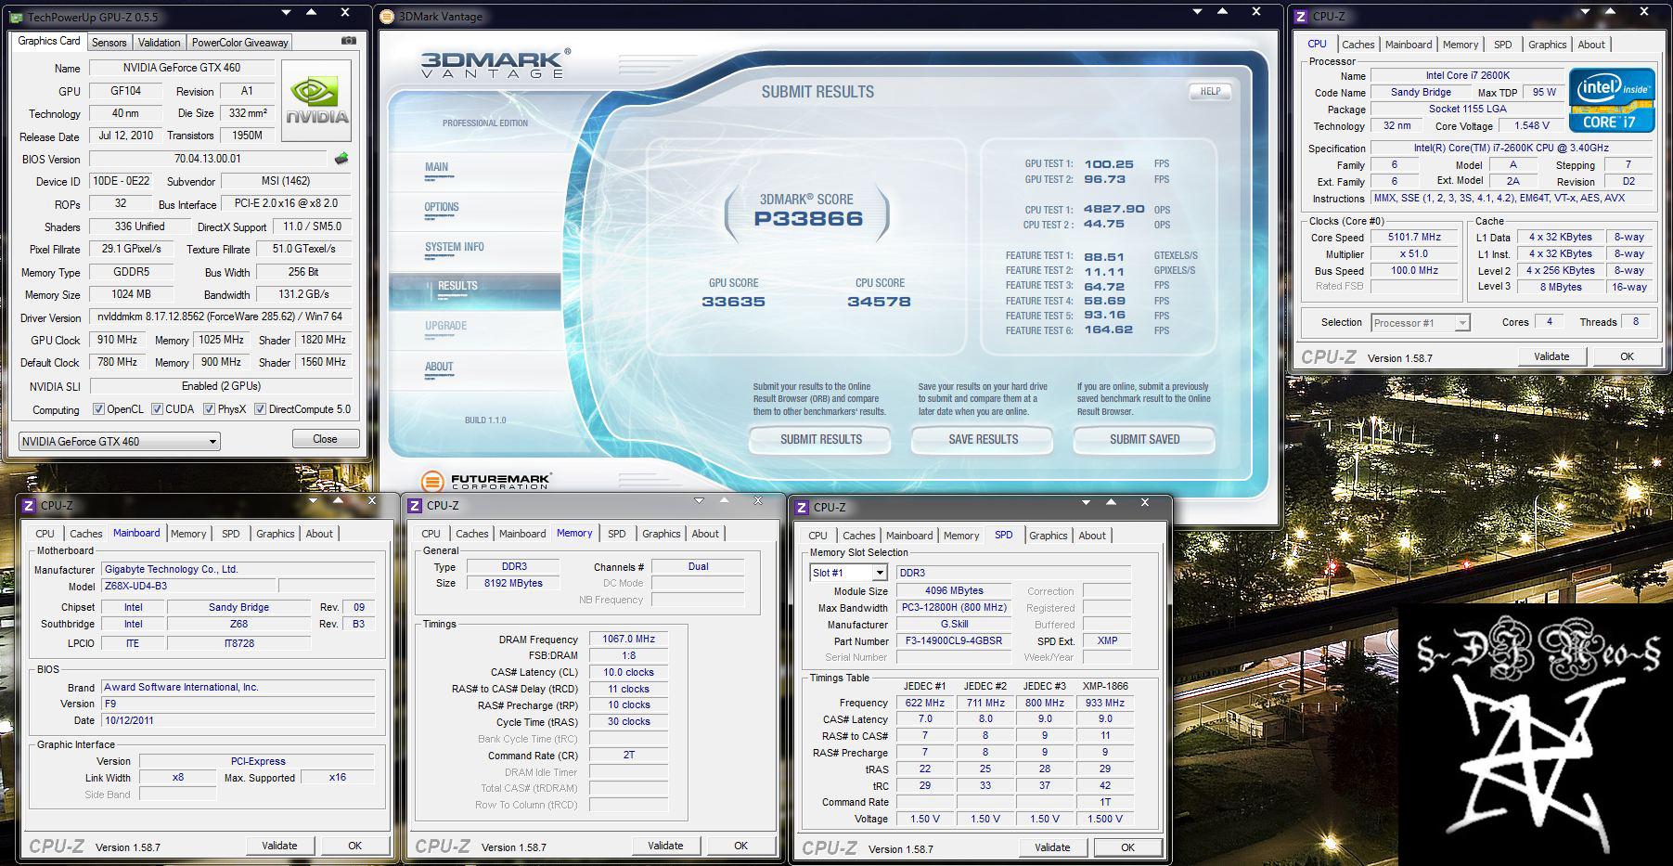Click the Part Number field F3-14900CL9-4GBSR
The image size is (1673, 866).
click(955, 641)
